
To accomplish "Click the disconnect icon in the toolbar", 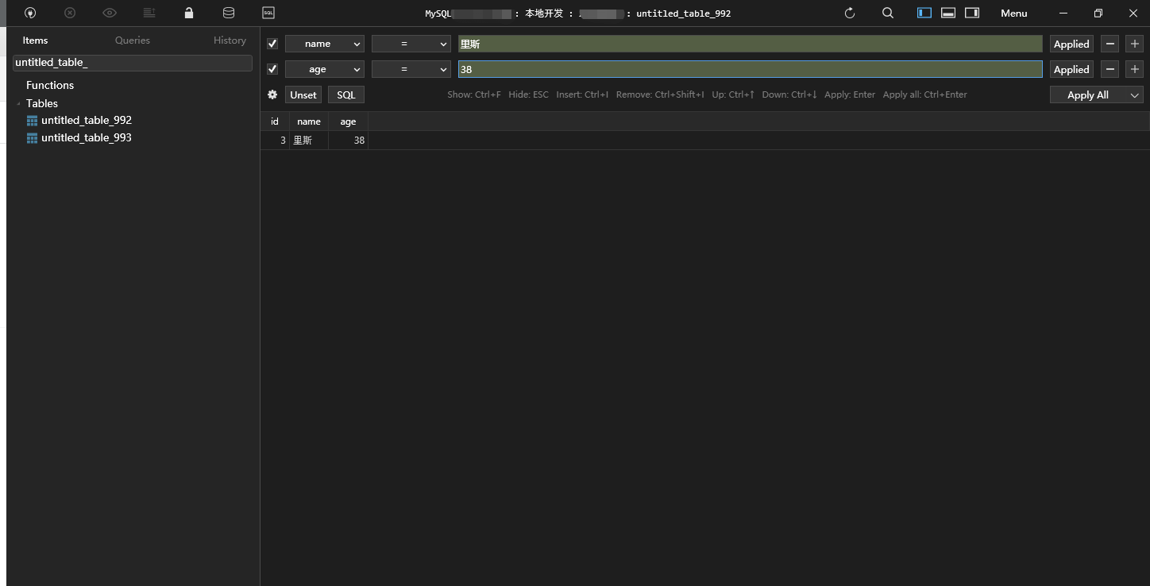I will tap(70, 13).
